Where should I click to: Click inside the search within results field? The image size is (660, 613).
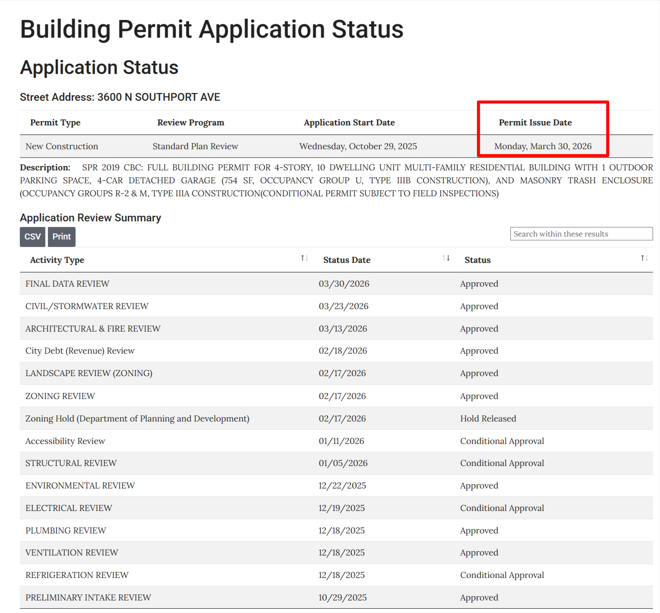click(581, 233)
